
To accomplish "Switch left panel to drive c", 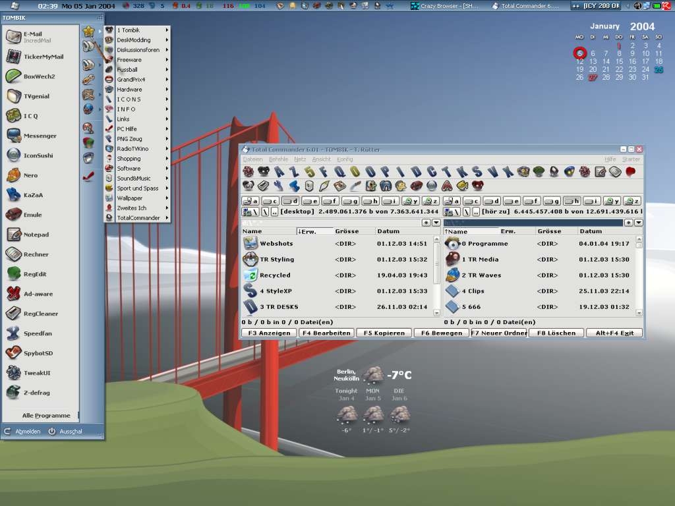I will [270, 201].
